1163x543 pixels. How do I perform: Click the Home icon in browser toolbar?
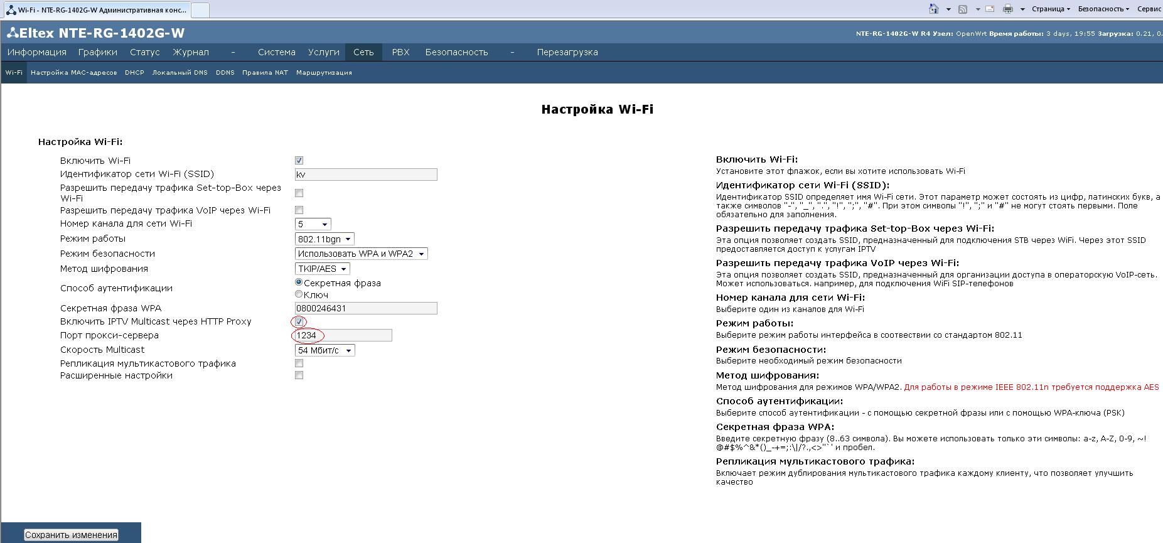click(934, 9)
